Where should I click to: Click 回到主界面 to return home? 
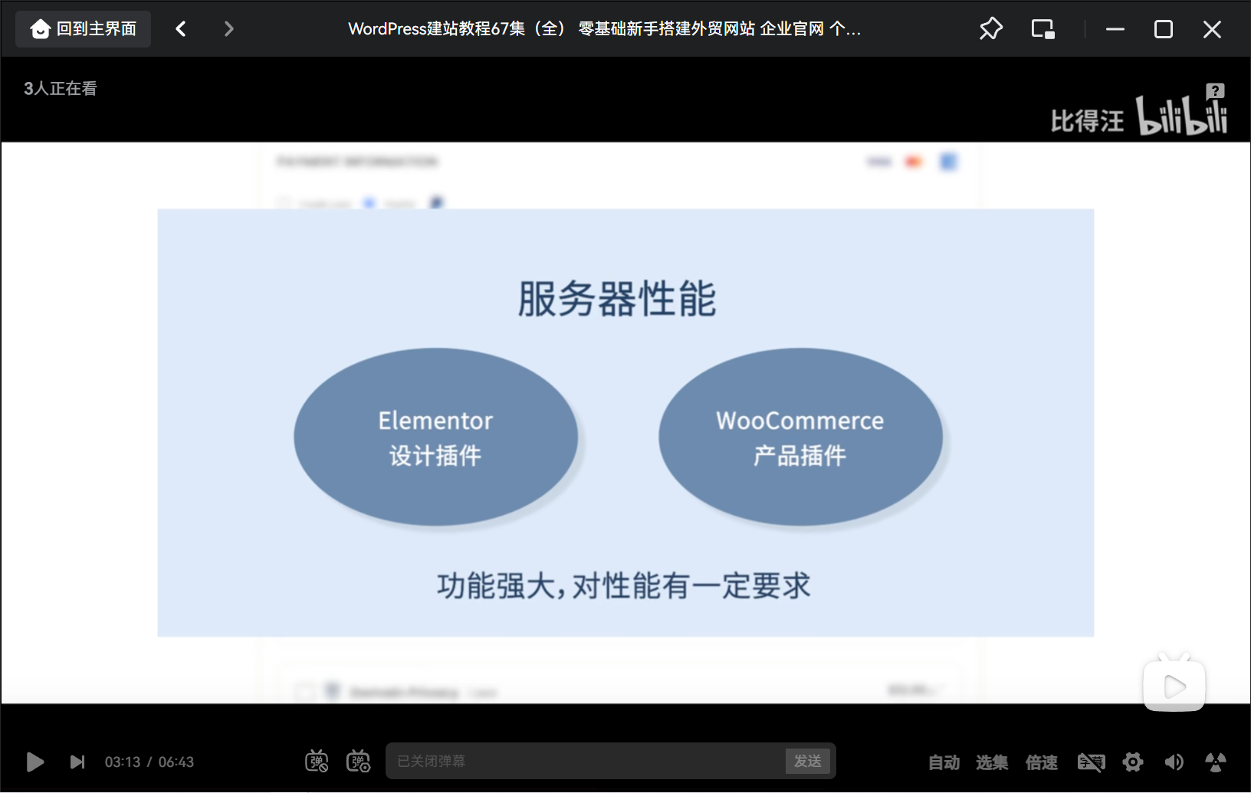(83, 29)
